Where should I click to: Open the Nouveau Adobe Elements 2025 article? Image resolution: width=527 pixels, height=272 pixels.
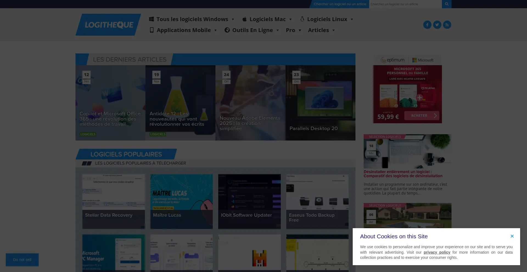250,103
